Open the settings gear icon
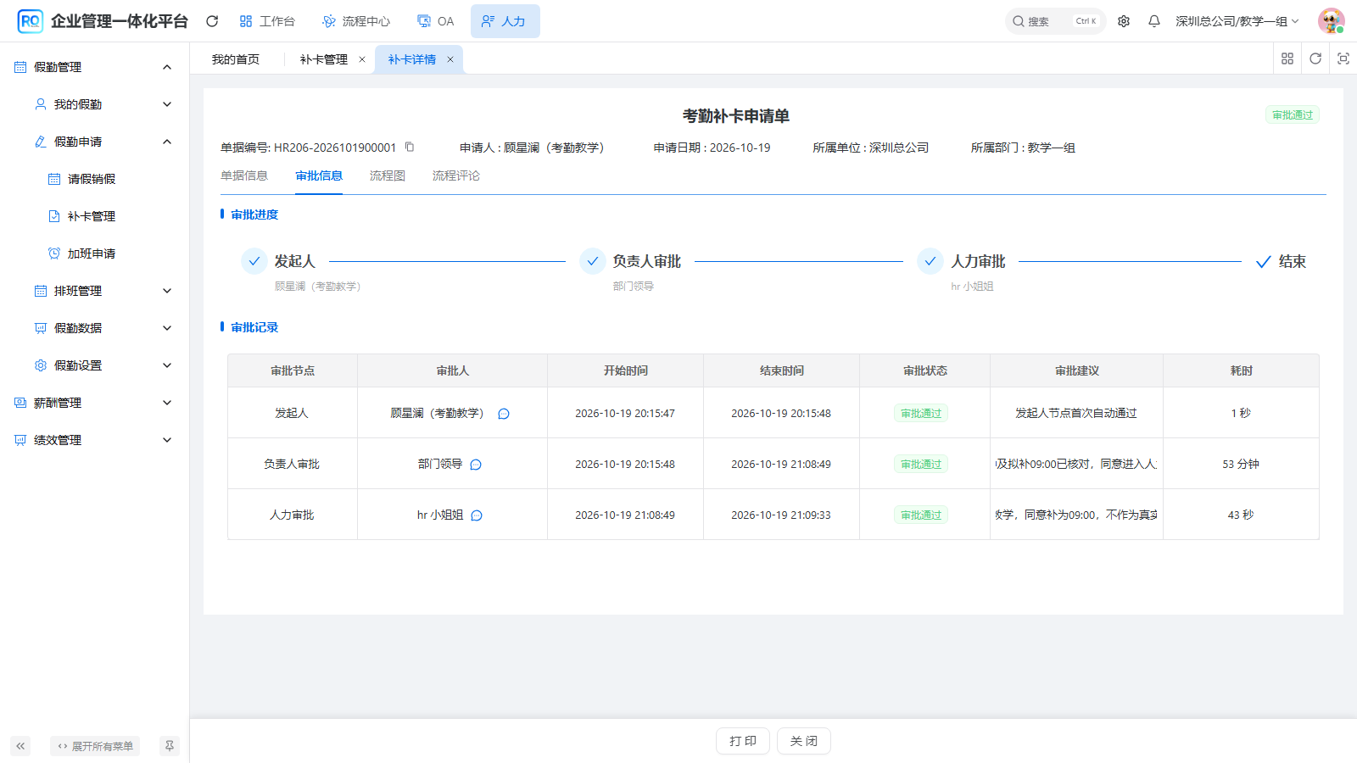Screen dimensions: 1357x763 click(1124, 21)
